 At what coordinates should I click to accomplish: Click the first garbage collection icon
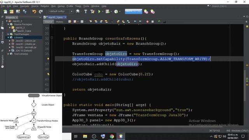[x=146, y=12]
